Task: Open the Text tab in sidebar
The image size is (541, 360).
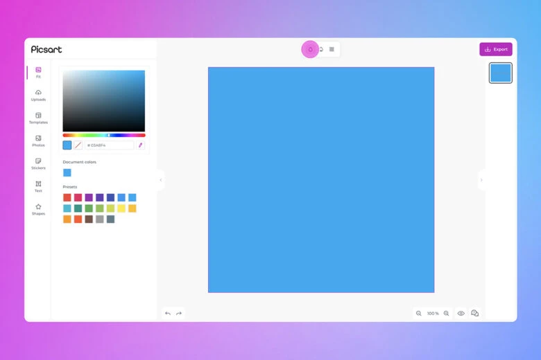Action: click(x=38, y=186)
